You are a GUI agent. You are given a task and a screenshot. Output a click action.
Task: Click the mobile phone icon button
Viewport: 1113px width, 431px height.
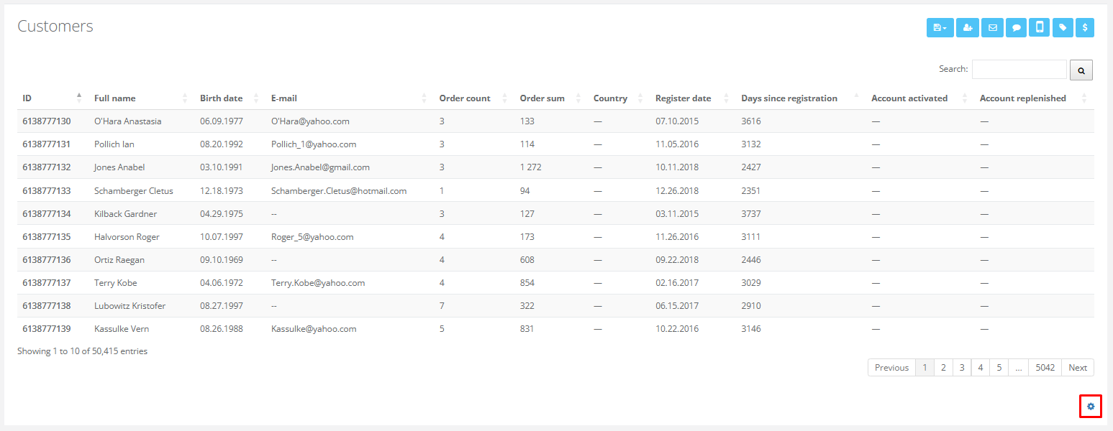coord(1039,27)
